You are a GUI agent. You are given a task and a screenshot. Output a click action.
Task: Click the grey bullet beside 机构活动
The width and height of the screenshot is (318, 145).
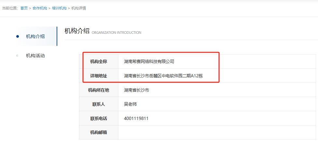pyautogui.click(x=18, y=56)
